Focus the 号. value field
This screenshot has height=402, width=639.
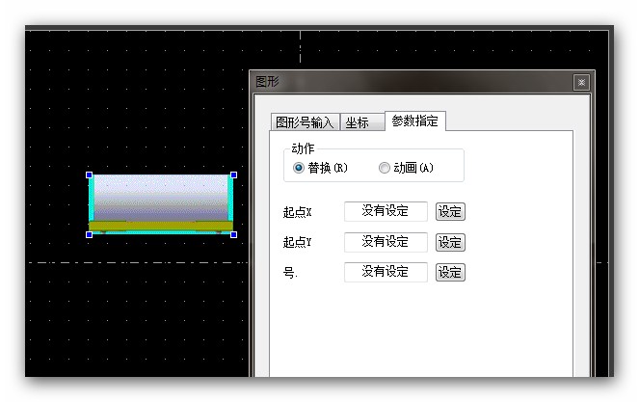[386, 272]
